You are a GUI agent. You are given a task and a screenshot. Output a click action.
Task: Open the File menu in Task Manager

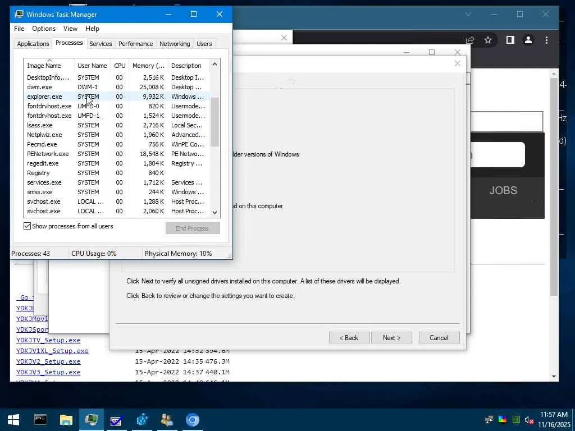click(x=19, y=29)
